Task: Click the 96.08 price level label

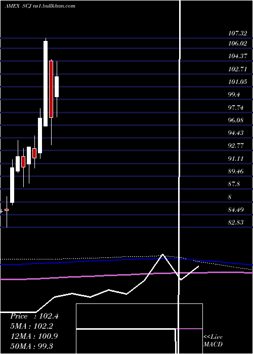Action: click(236, 120)
